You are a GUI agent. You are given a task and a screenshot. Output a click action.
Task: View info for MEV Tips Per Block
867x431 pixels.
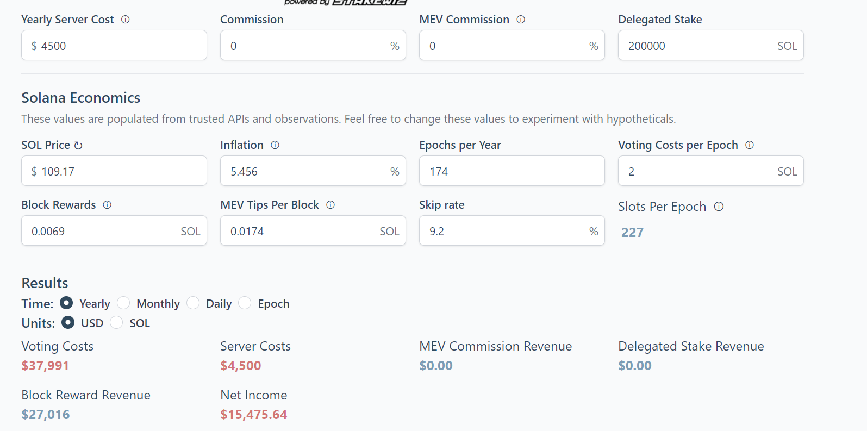click(x=330, y=205)
